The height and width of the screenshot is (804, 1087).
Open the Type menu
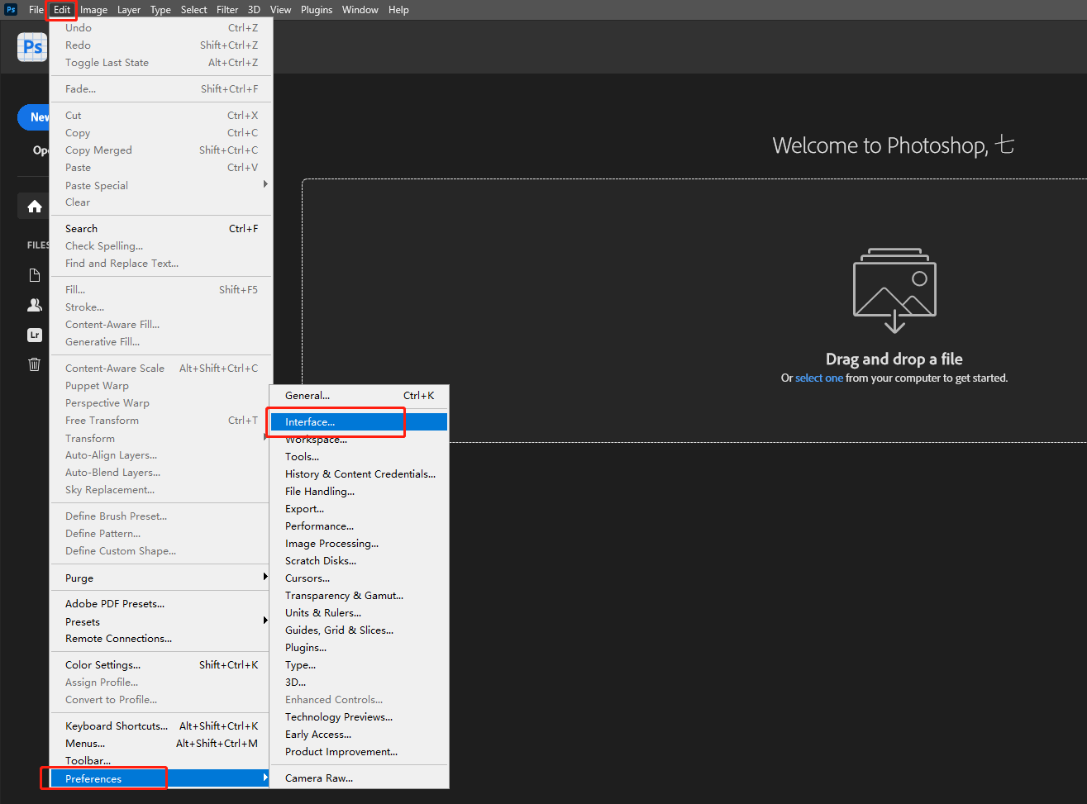pos(160,10)
